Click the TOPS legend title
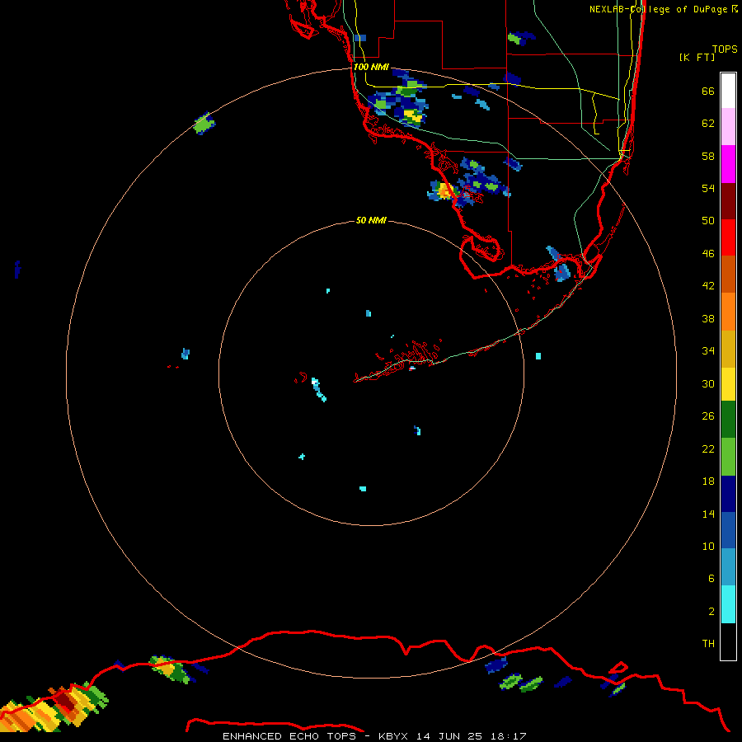 [725, 49]
